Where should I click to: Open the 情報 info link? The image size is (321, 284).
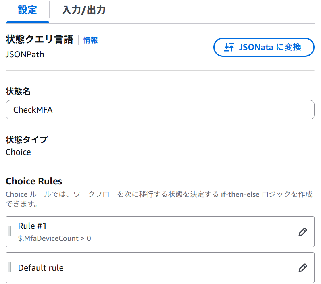coord(90,40)
